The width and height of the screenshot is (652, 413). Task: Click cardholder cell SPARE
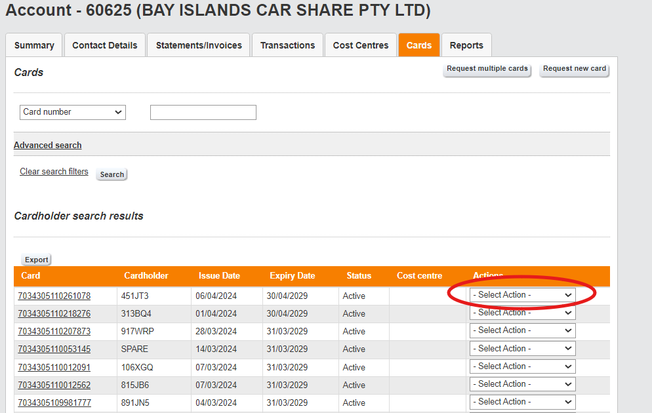click(x=134, y=349)
